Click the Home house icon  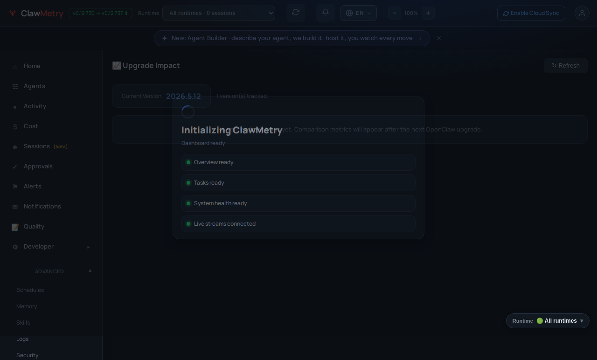click(x=15, y=67)
